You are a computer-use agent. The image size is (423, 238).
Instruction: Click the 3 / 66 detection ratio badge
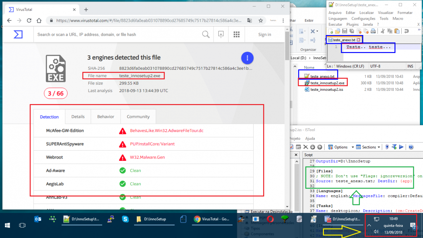56,93
